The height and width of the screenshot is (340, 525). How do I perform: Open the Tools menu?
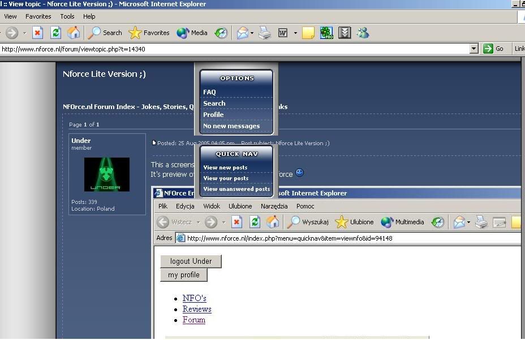coord(67,16)
